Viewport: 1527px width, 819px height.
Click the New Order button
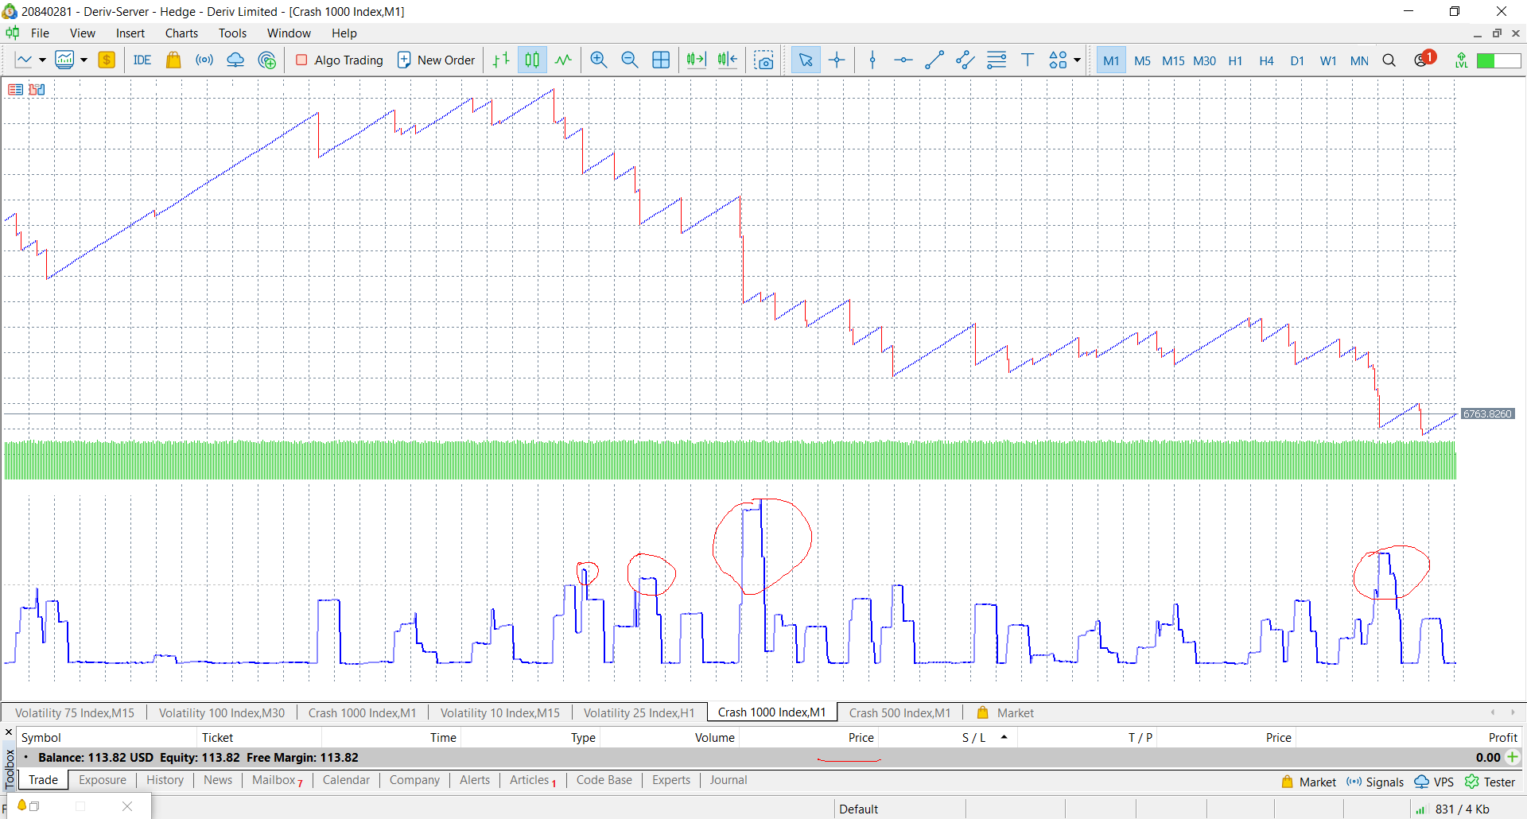point(437,60)
